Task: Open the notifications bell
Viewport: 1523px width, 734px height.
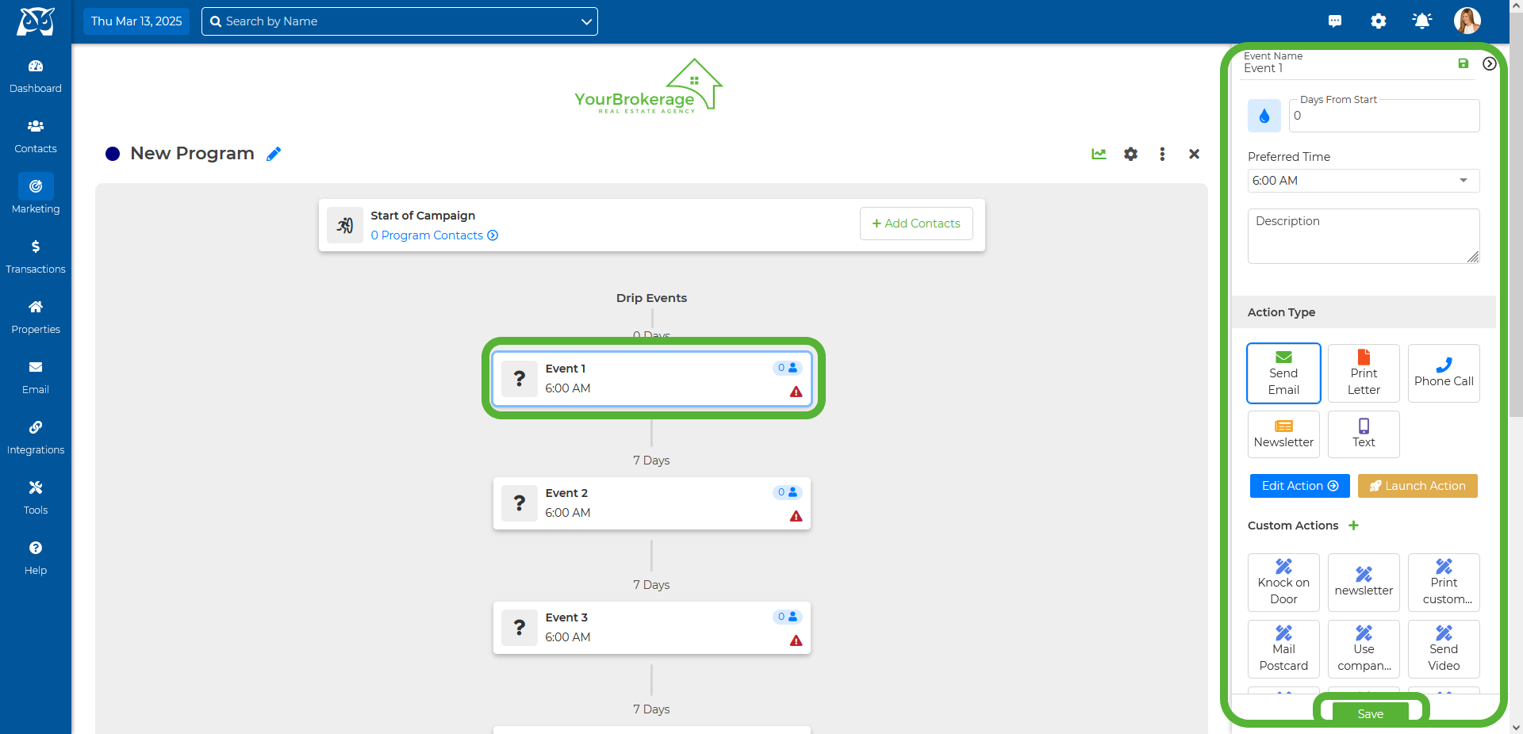Action: click(1422, 21)
